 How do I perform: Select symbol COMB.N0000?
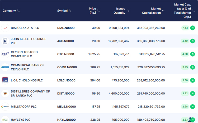click(67, 67)
